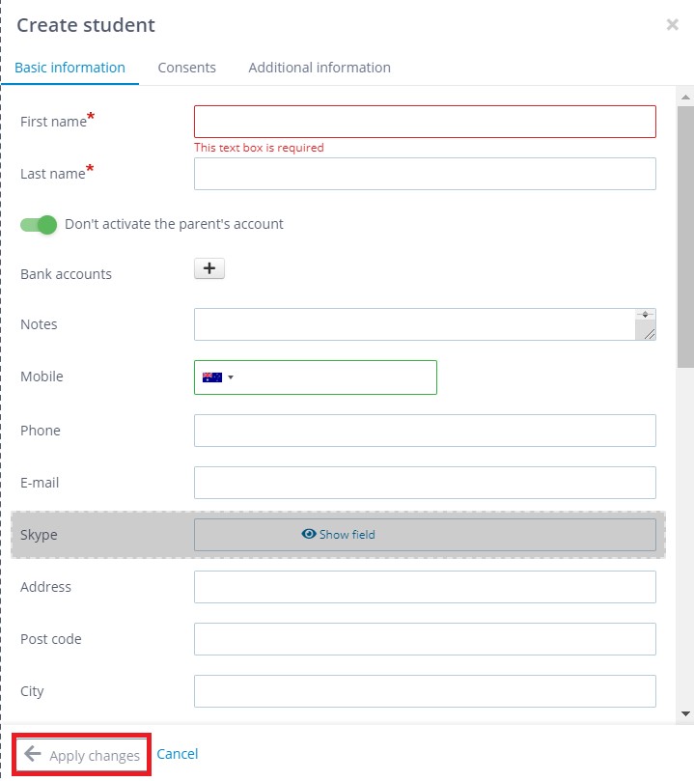
Task: Close the Create student dialog
Action: [x=672, y=24]
